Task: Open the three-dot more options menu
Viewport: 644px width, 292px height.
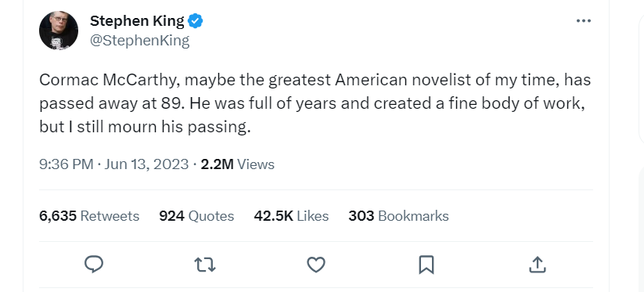Action: (584, 21)
